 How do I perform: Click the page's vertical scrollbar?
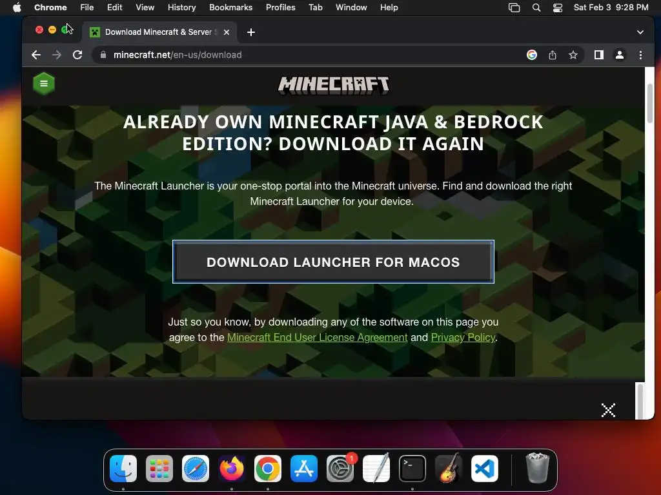coord(649,104)
